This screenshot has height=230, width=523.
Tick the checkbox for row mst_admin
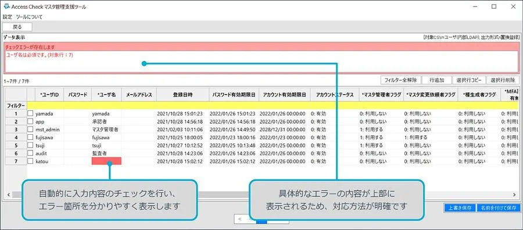click(31, 130)
